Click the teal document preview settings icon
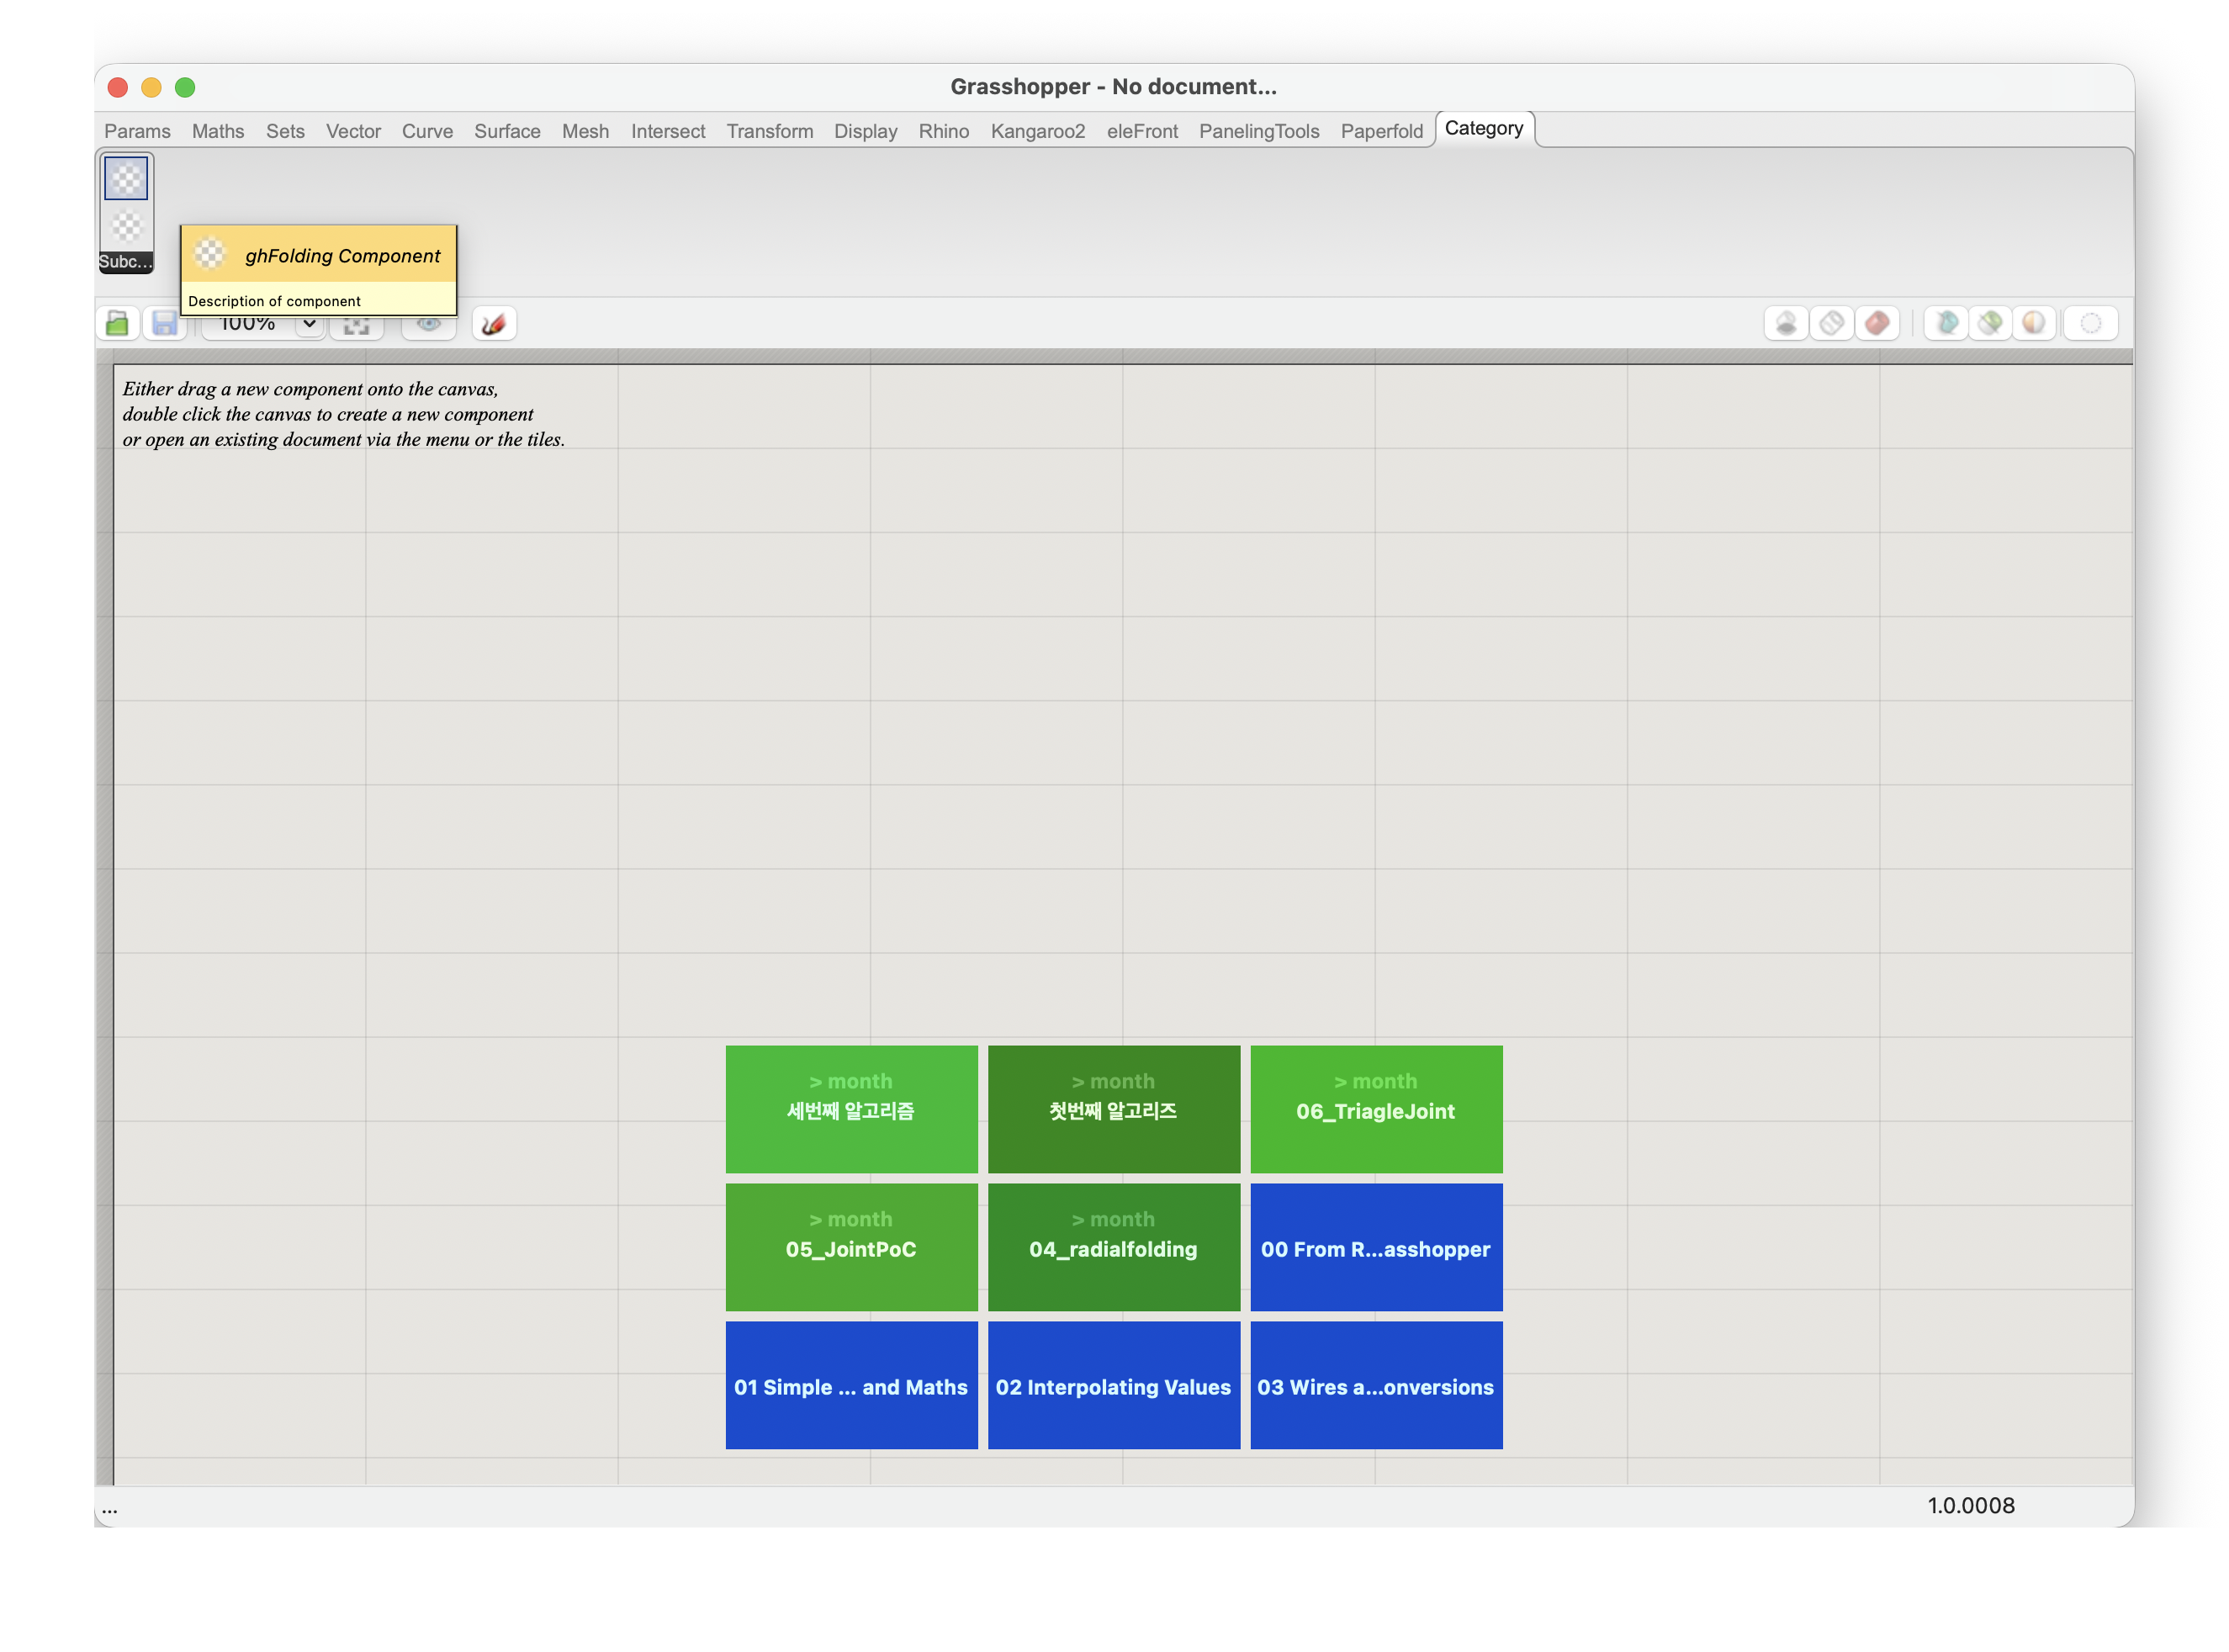Image resolution: width=2229 pixels, height=1652 pixels. click(1946, 324)
